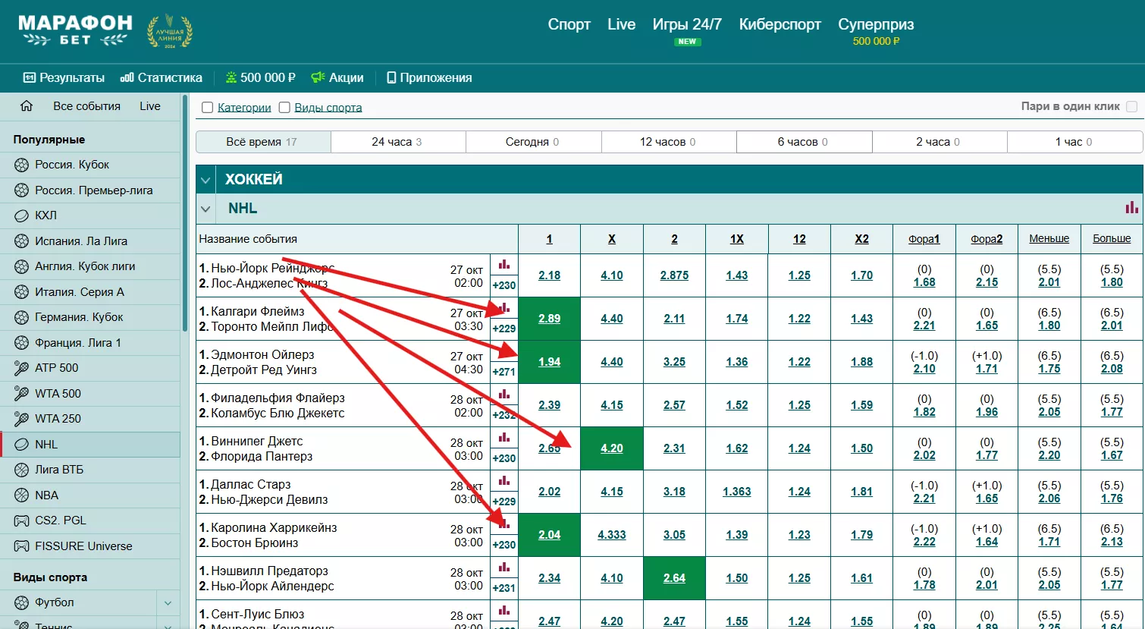Open Игры 24/7 in top navigation
The height and width of the screenshot is (629, 1145).
(x=687, y=24)
